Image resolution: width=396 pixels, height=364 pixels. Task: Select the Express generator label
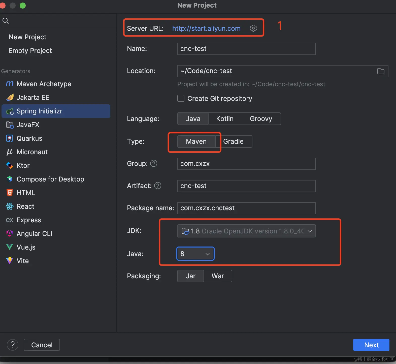(x=29, y=220)
